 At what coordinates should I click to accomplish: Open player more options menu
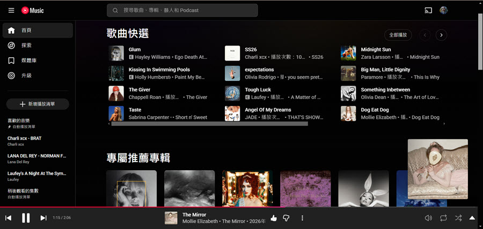coord(302,218)
